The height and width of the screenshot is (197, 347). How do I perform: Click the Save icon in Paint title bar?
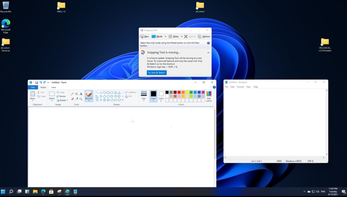click(37, 82)
